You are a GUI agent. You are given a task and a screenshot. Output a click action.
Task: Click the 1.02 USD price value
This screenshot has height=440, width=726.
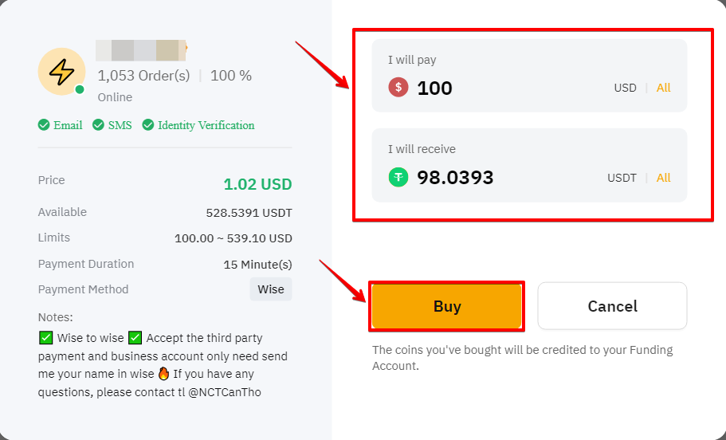(x=257, y=184)
